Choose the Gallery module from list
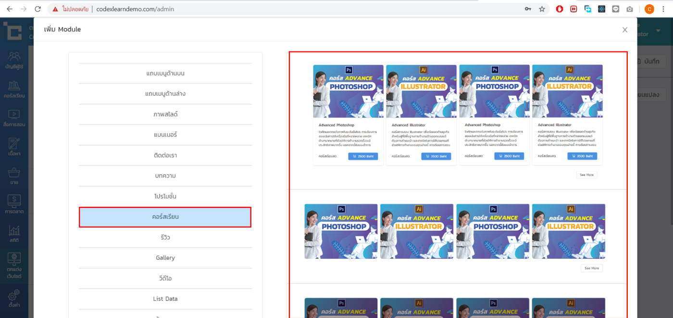Screen dimensions: 673x318 click(x=165, y=258)
